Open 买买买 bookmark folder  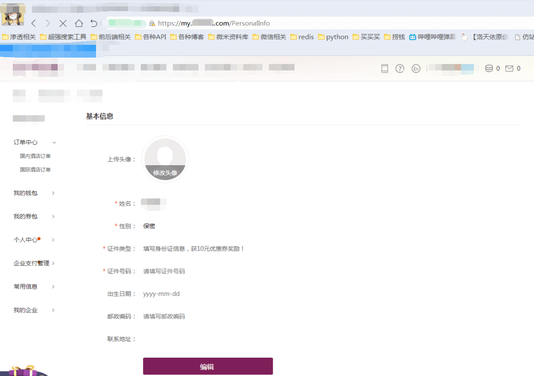[366, 37]
